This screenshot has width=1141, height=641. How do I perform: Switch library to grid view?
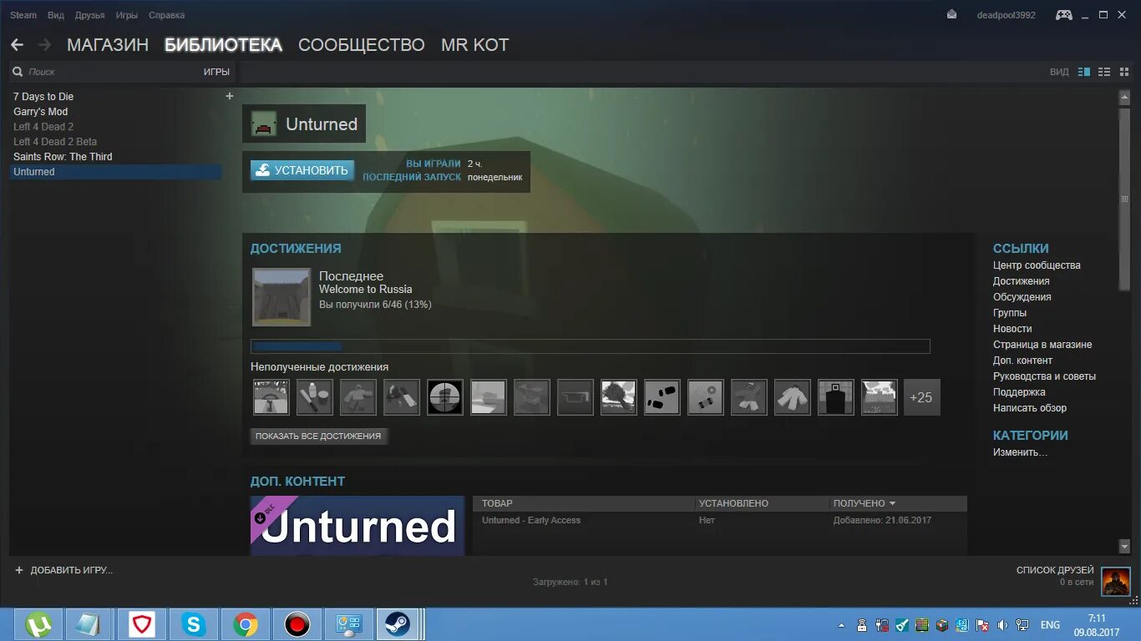click(1123, 72)
